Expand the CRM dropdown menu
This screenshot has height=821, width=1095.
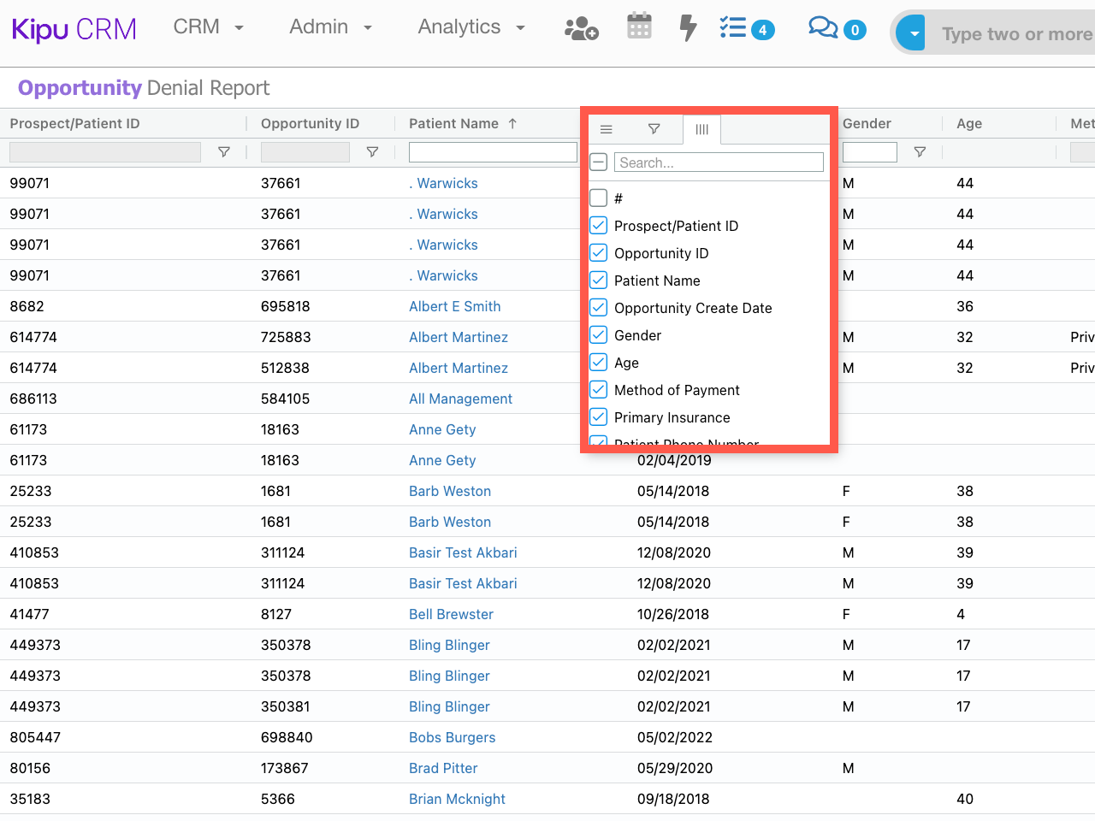tap(209, 27)
